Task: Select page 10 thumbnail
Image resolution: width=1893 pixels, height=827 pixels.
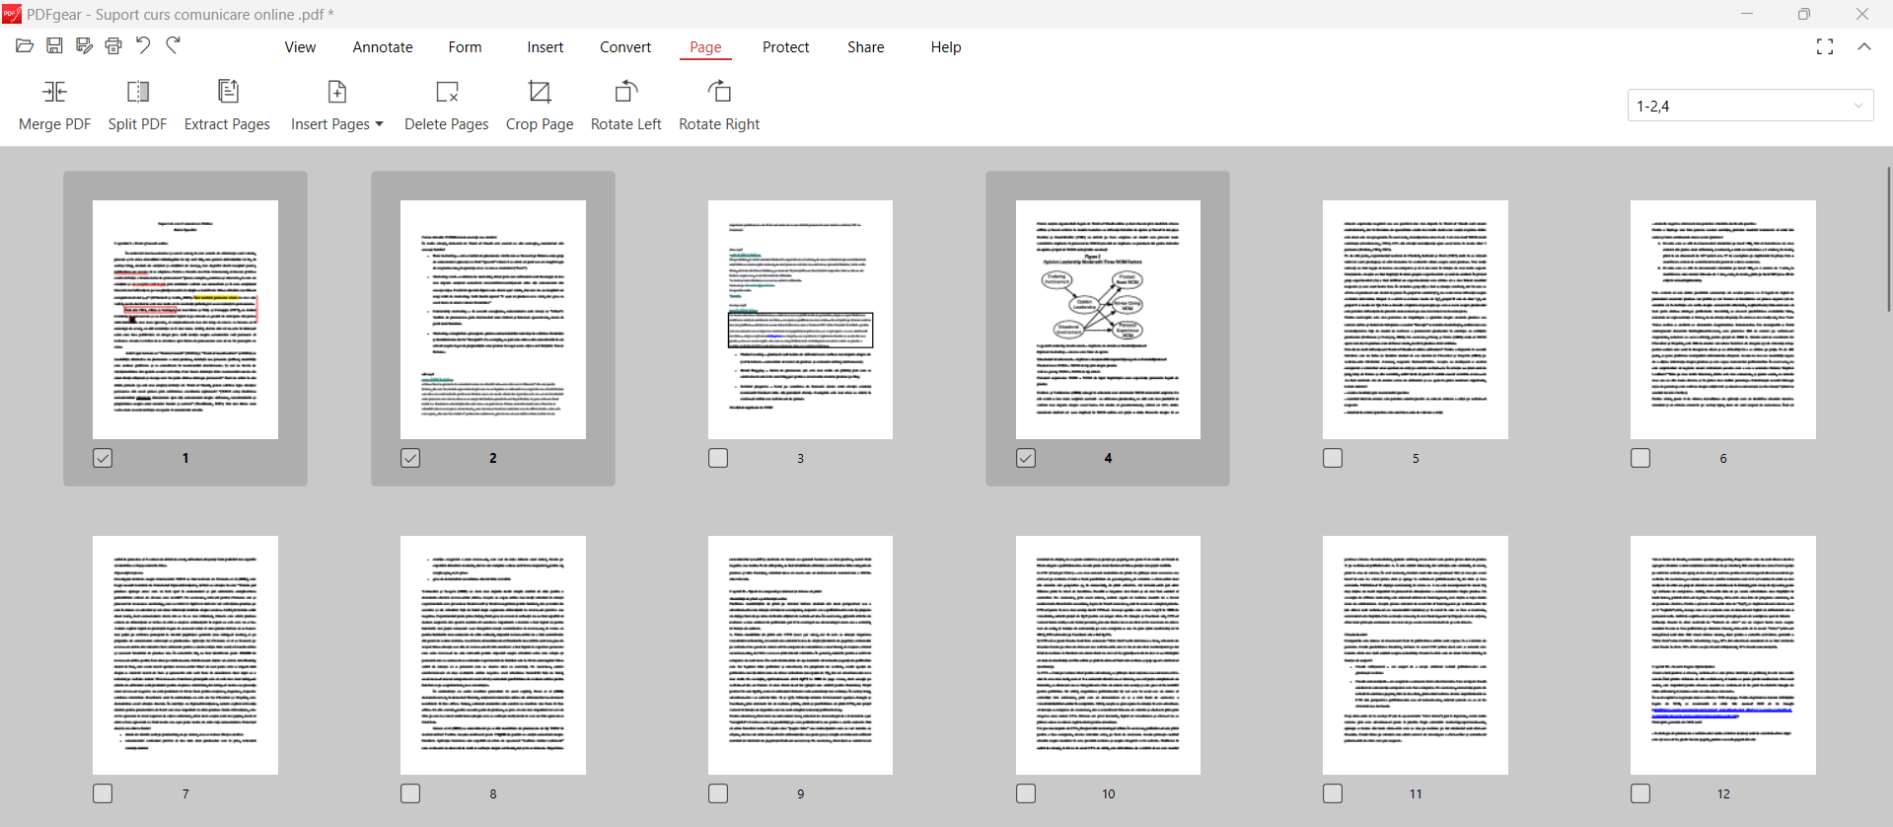Action: [1108, 655]
